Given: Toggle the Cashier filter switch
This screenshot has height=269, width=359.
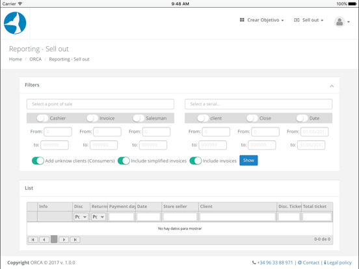Looking at the screenshot, I should (x=42, y=118).
